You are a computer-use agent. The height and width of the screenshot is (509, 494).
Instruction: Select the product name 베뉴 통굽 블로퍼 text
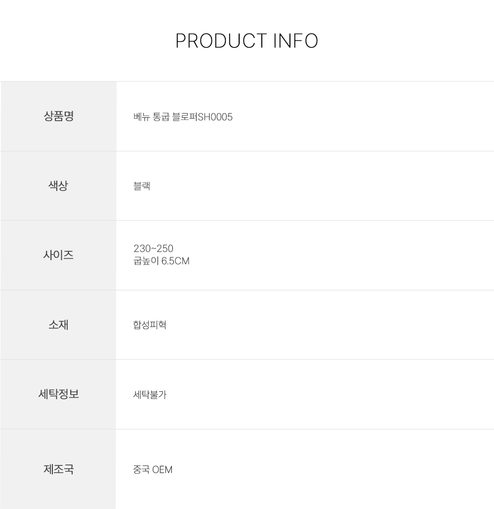point(165,117)
